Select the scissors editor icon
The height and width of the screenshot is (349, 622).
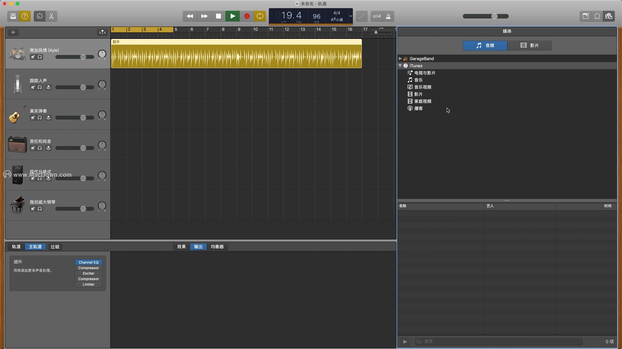click(x=51, y=16)
